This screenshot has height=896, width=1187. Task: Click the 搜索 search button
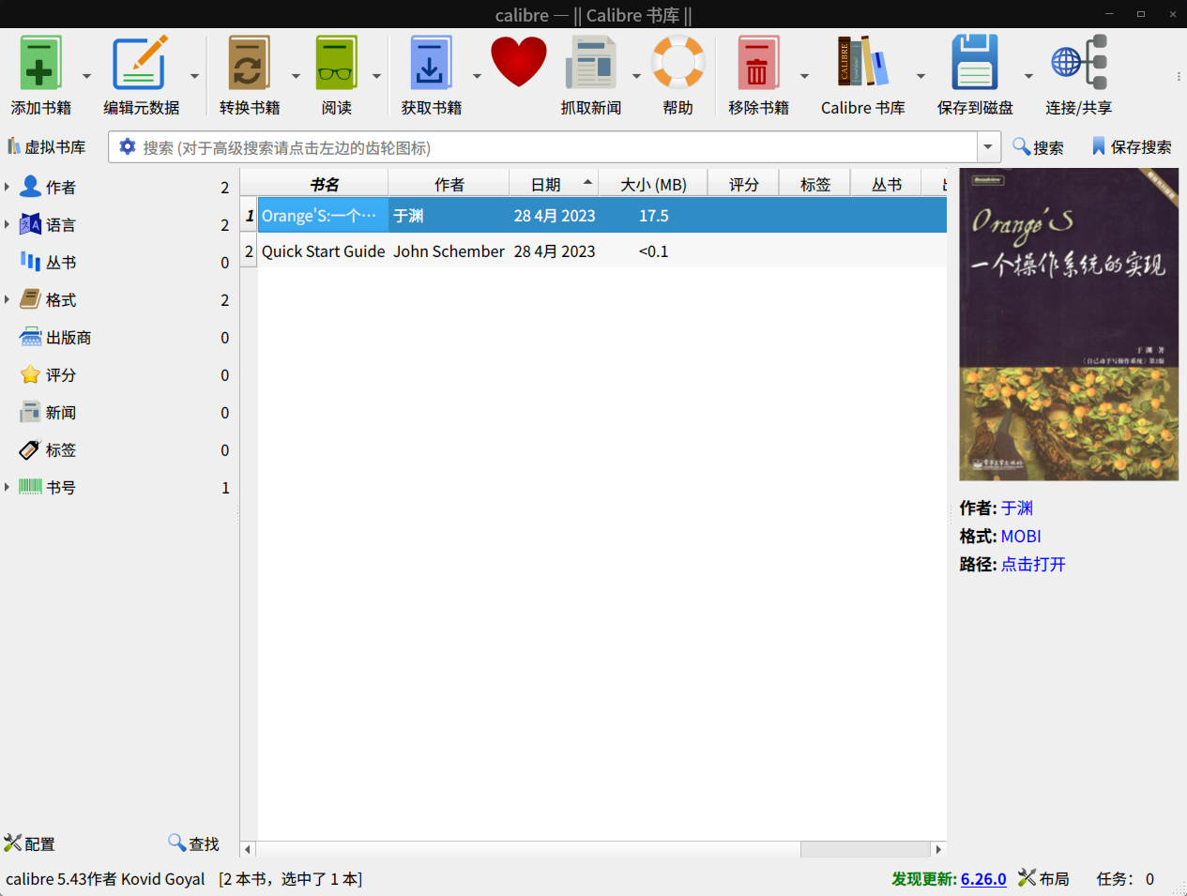click(1038, 147)
